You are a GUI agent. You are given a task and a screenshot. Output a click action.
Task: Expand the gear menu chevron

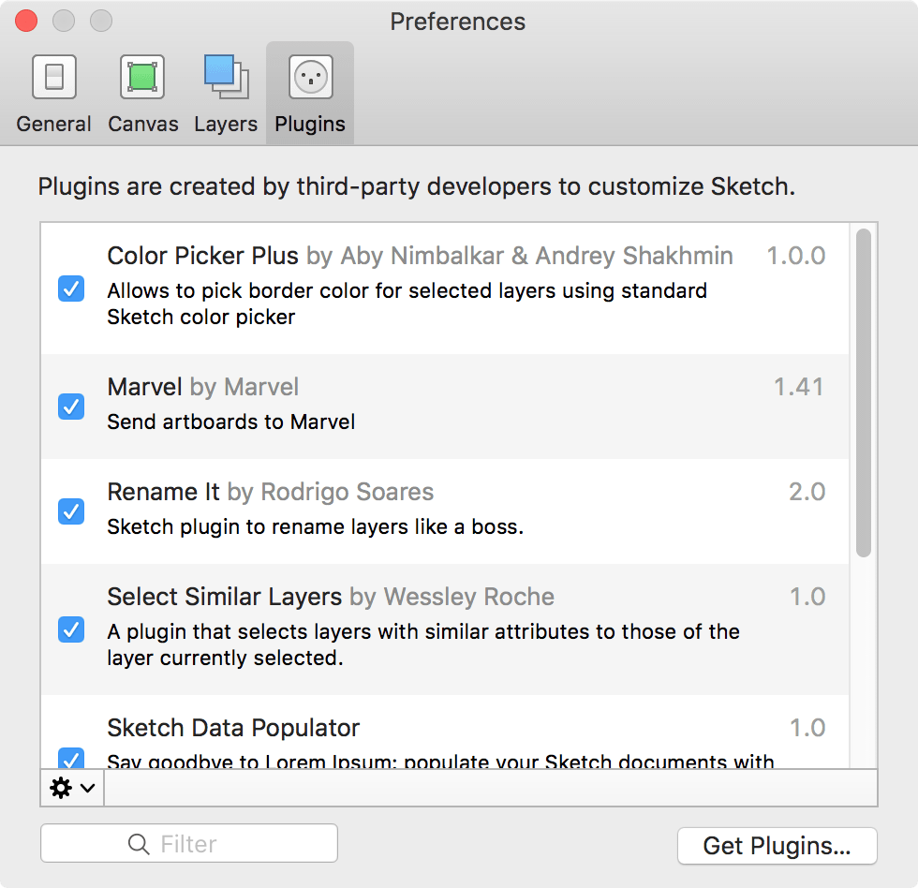click(x=88, y=788)
